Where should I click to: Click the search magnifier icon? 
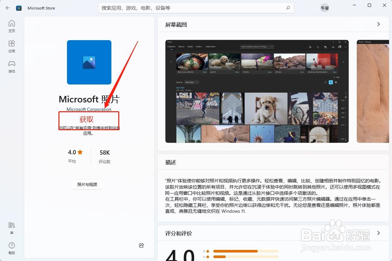click(288, 8)
